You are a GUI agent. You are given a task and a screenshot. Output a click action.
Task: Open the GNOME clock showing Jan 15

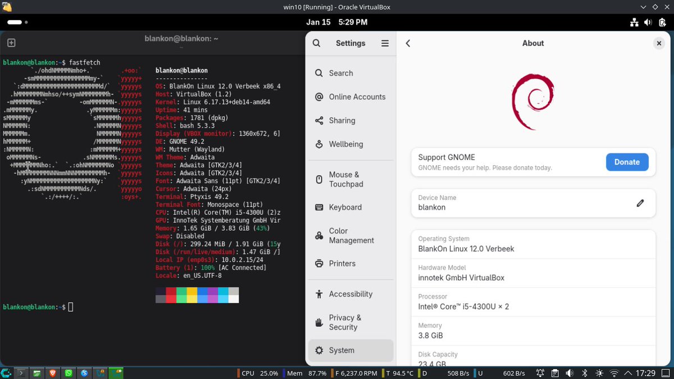(x=337, y=22)
